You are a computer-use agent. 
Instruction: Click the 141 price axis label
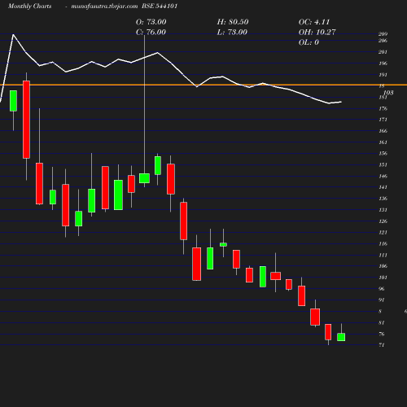383,187
